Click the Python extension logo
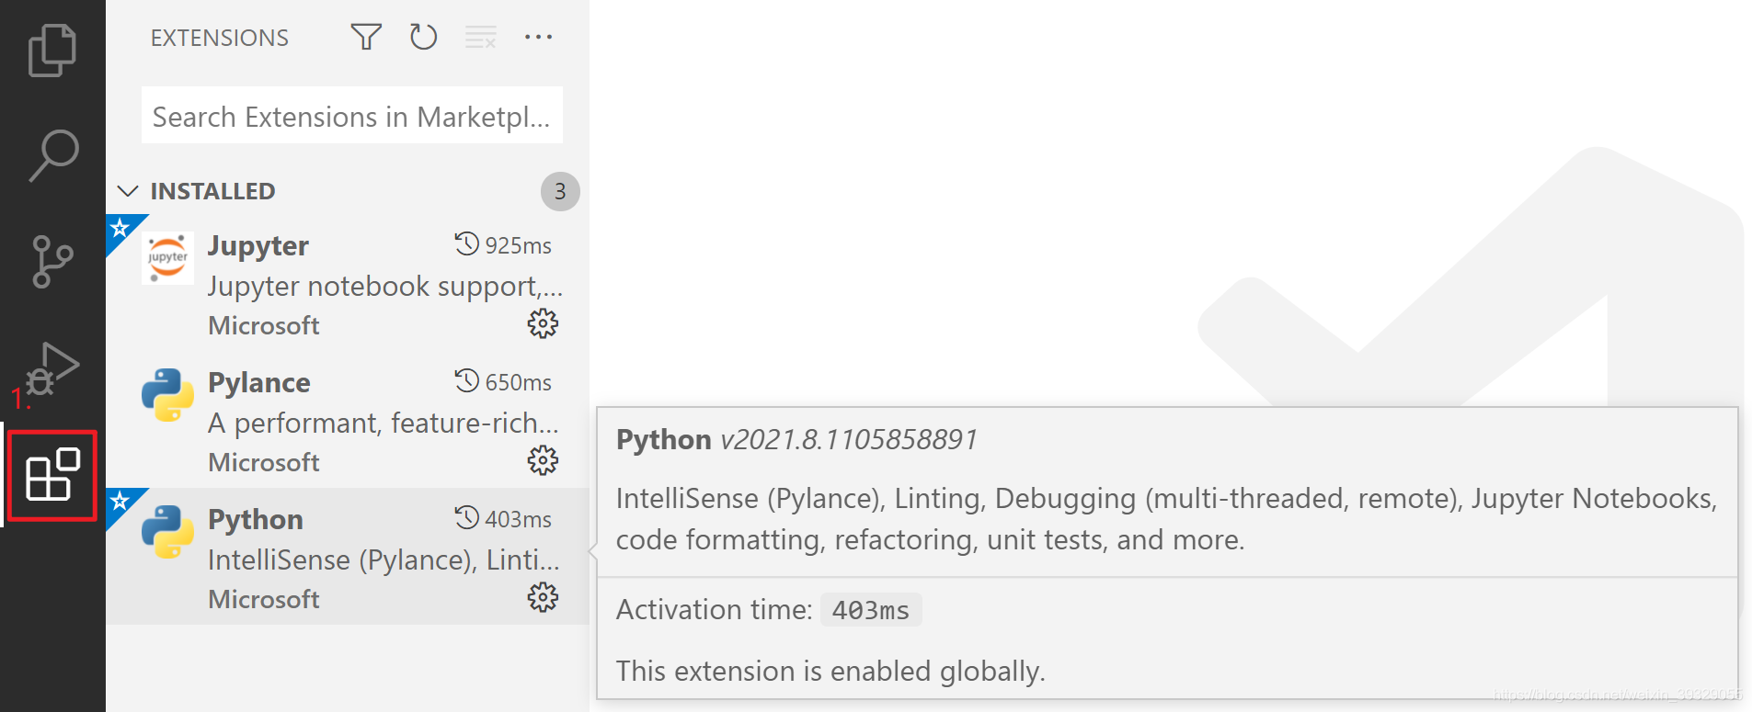 (x=167, y=532)
